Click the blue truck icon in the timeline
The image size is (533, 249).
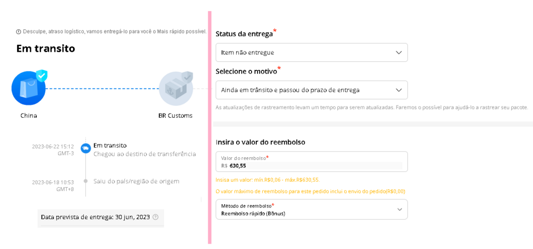click(85, 148)
